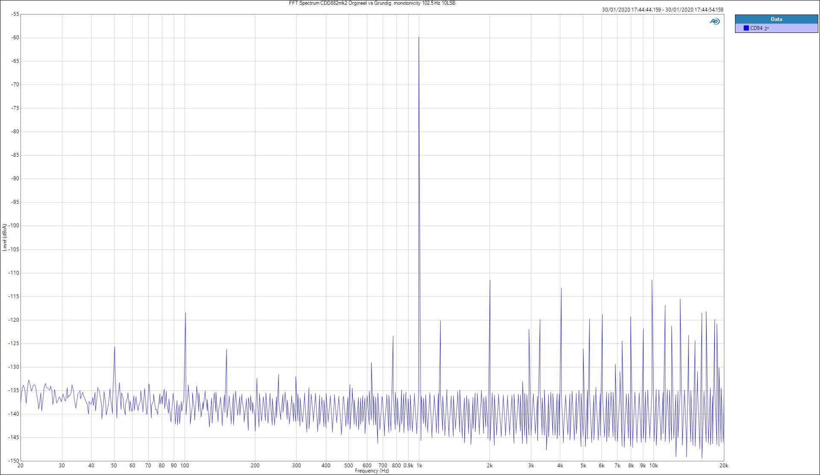
Task: Click the FFT Spectrum graph title
Action: tap(372, 3)
